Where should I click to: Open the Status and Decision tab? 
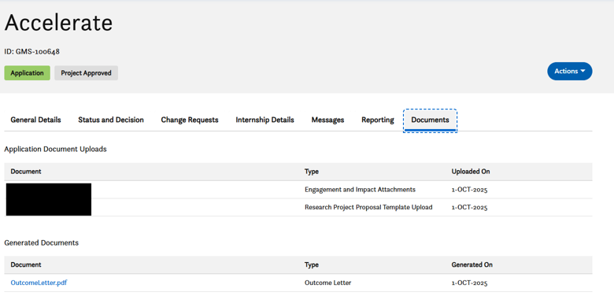tap(111, 120)
